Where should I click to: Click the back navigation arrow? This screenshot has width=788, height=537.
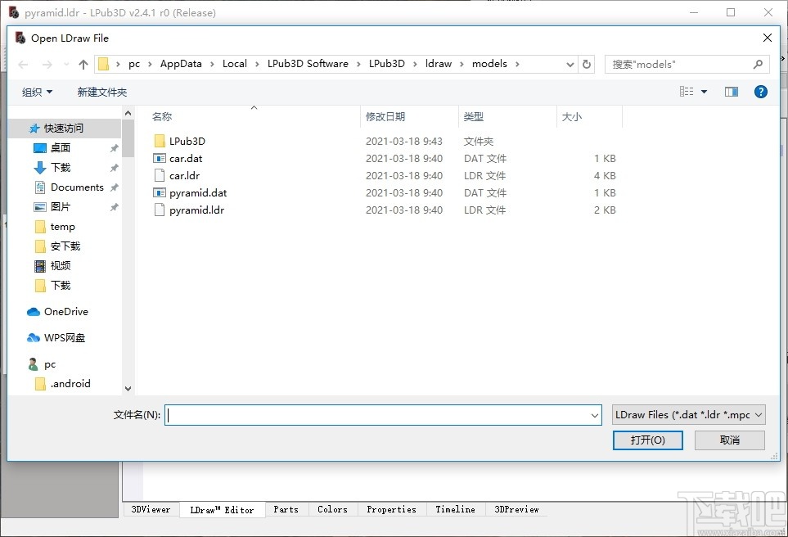[22, 64]
